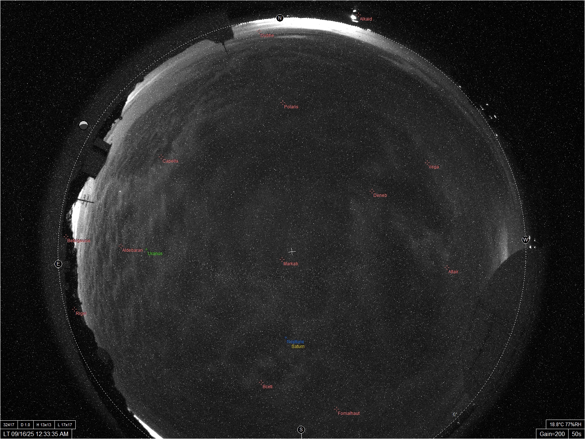Click the red crosshair marker beside Vega
The height and width of the screenshot is (439, 585).
tap(427, 162)
